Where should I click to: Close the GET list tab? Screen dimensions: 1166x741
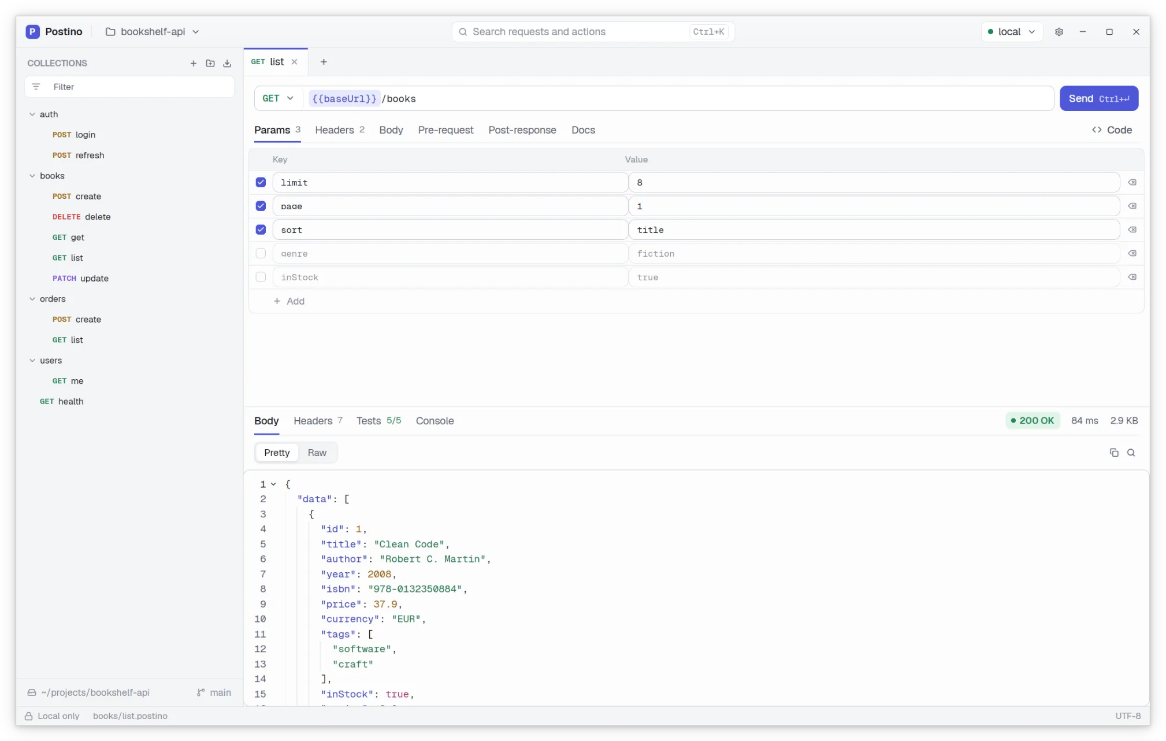[x=294, y=62]
